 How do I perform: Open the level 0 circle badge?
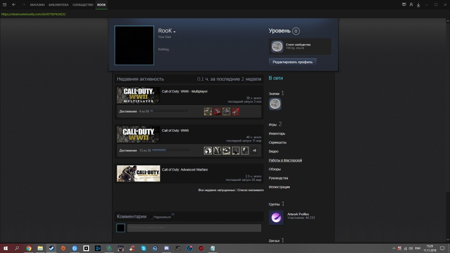tap(296, 31)
